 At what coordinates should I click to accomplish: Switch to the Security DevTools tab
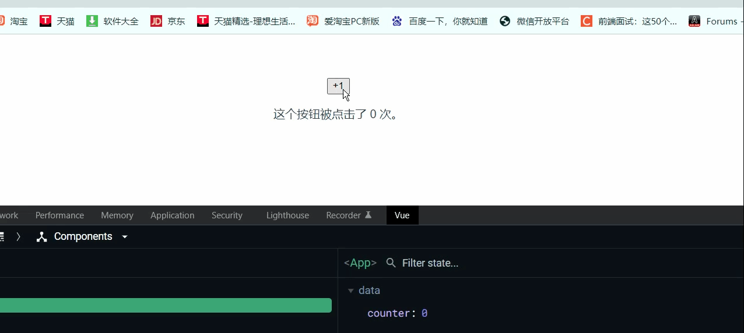(x=227, y=215)
